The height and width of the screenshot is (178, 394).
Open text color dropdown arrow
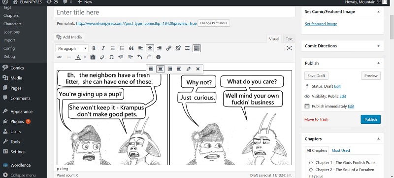(85, 57)
